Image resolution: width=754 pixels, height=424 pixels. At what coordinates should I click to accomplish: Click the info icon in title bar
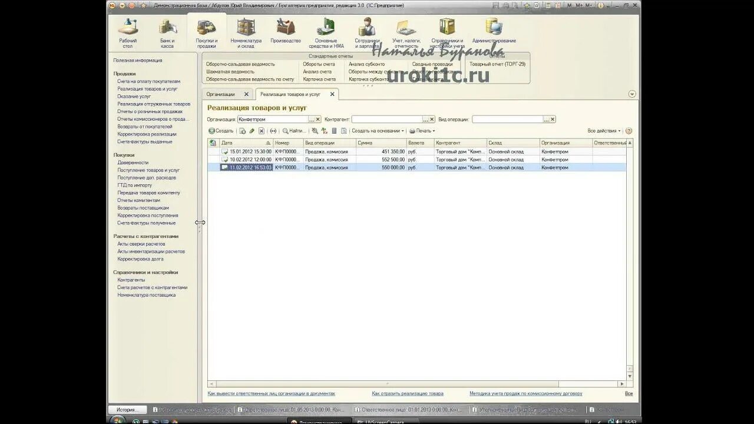[601, 5]
